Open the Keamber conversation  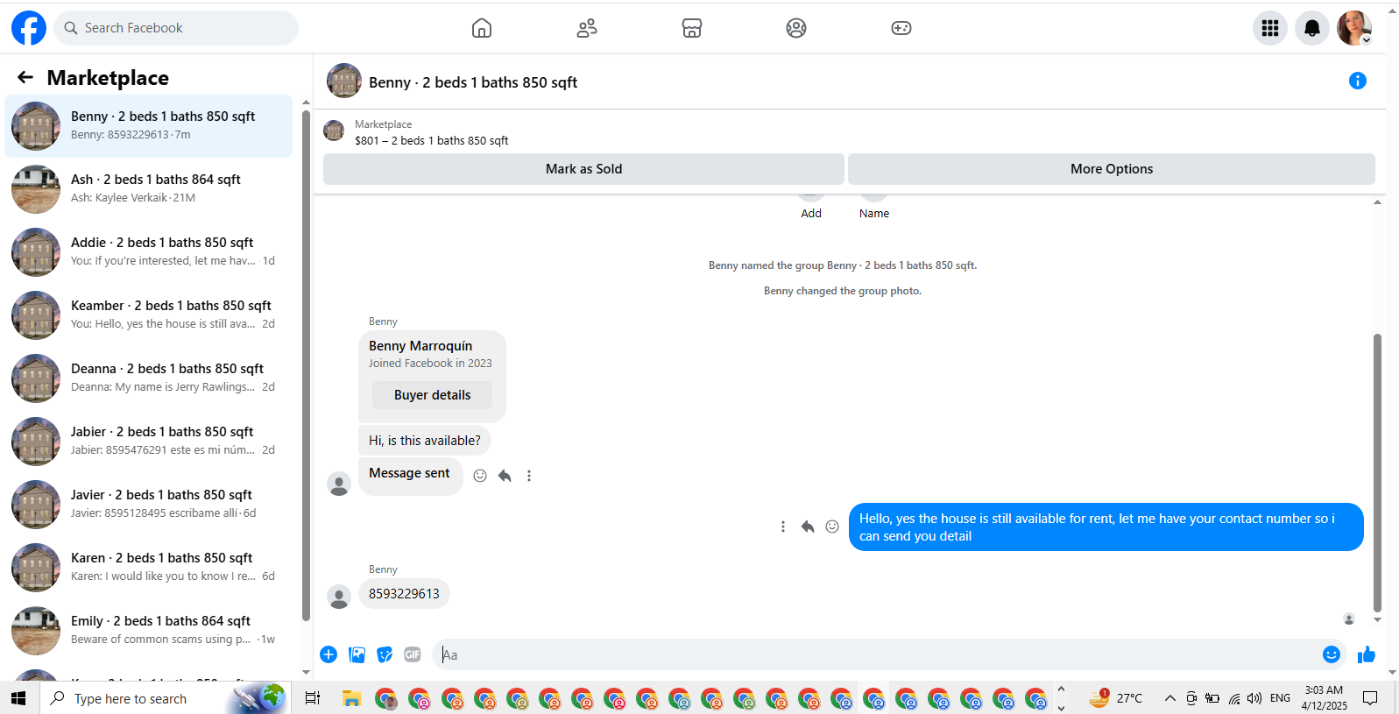point(149,315)
